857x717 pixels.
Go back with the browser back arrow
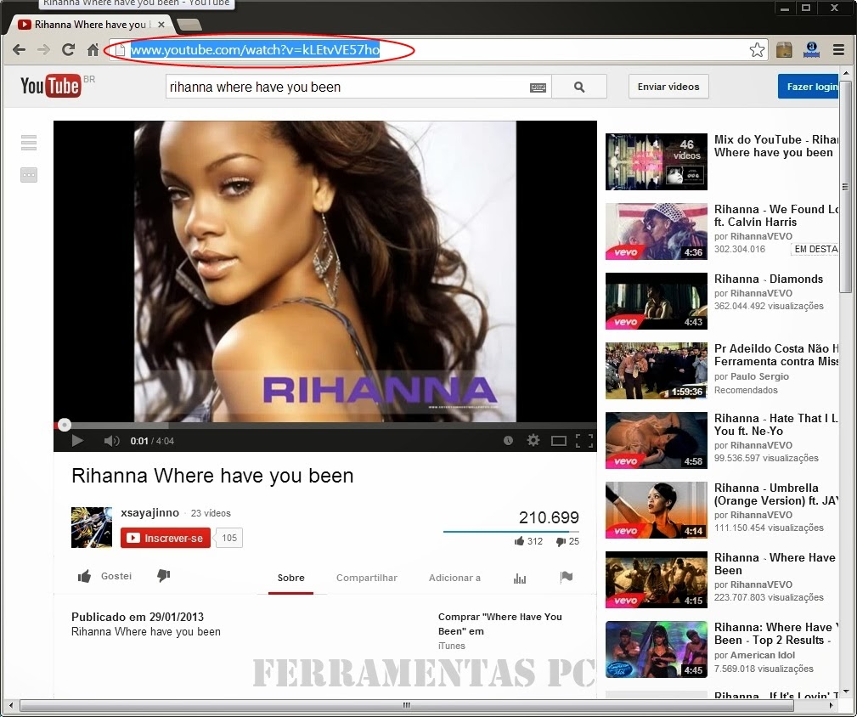click(20, 50)
